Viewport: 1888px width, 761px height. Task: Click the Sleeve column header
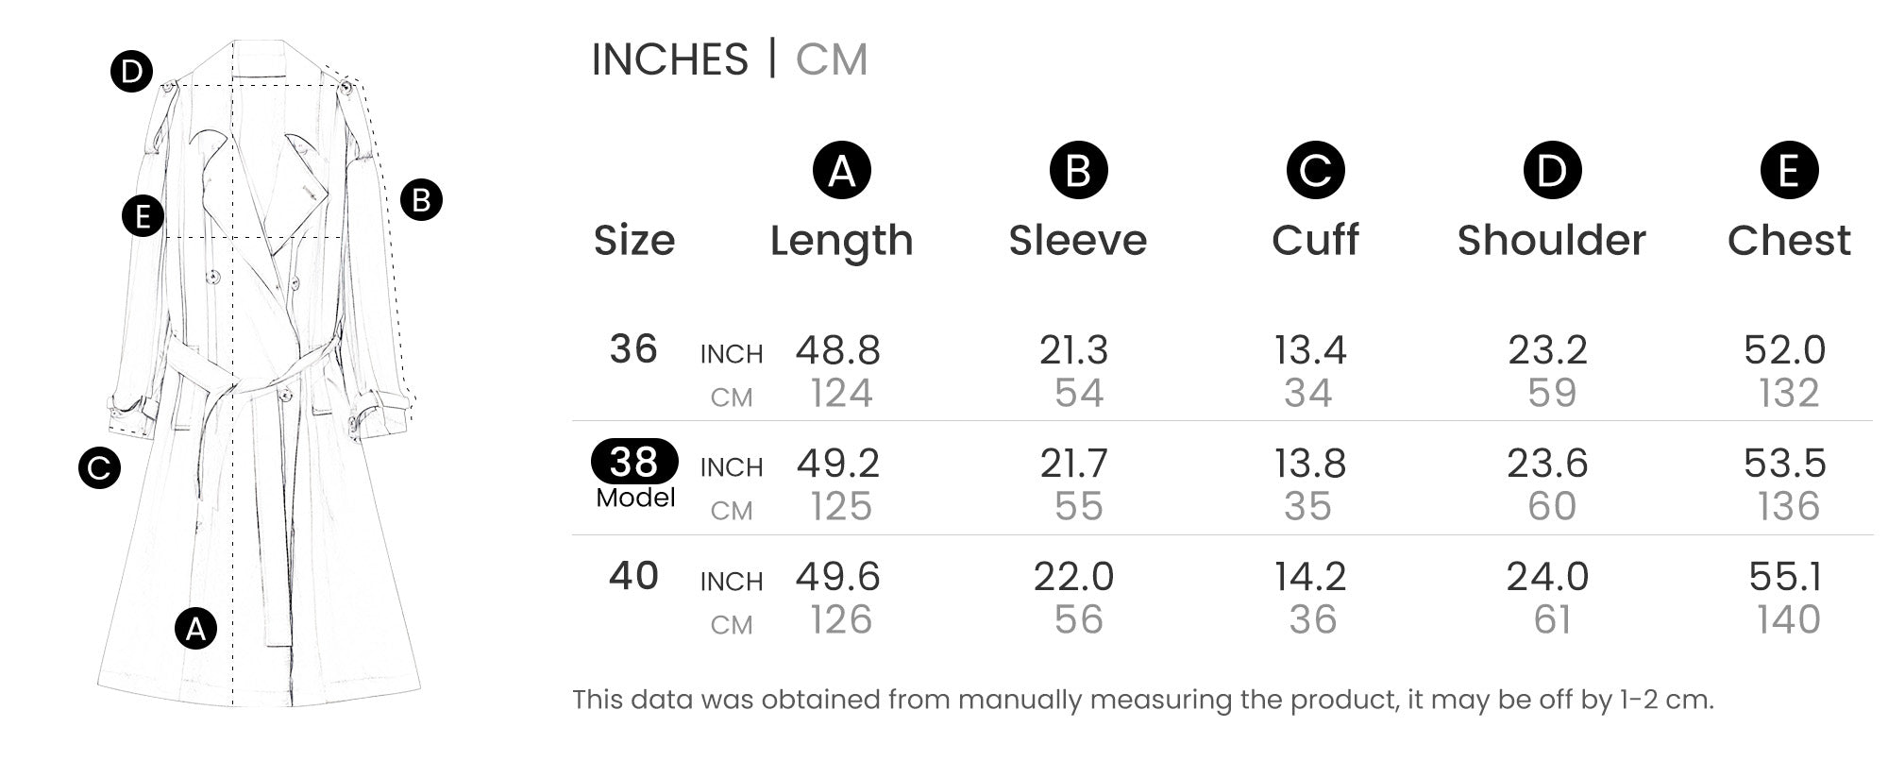(x=1078, y=241)
